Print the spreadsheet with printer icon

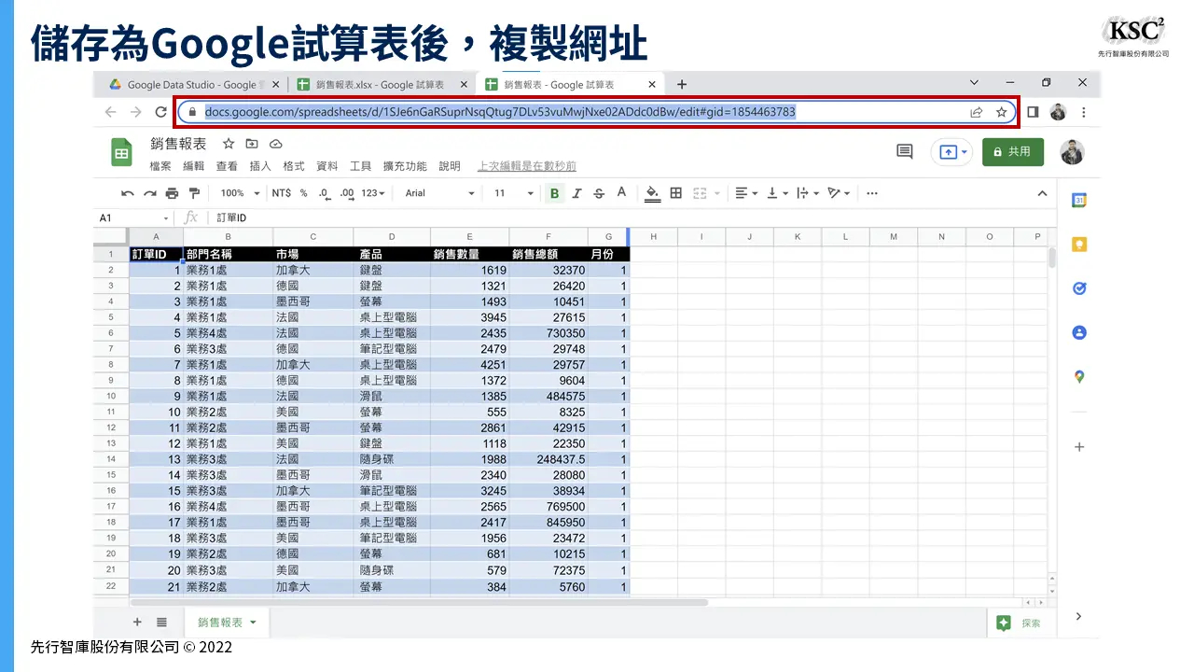172,193
